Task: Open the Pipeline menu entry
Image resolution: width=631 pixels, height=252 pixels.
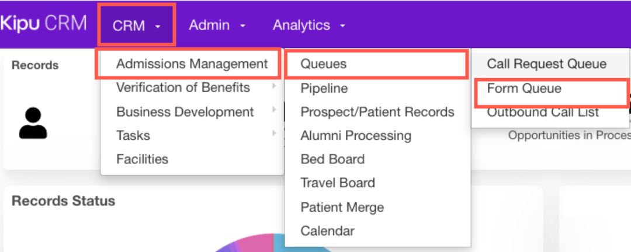Action: (x=324, y=88)
